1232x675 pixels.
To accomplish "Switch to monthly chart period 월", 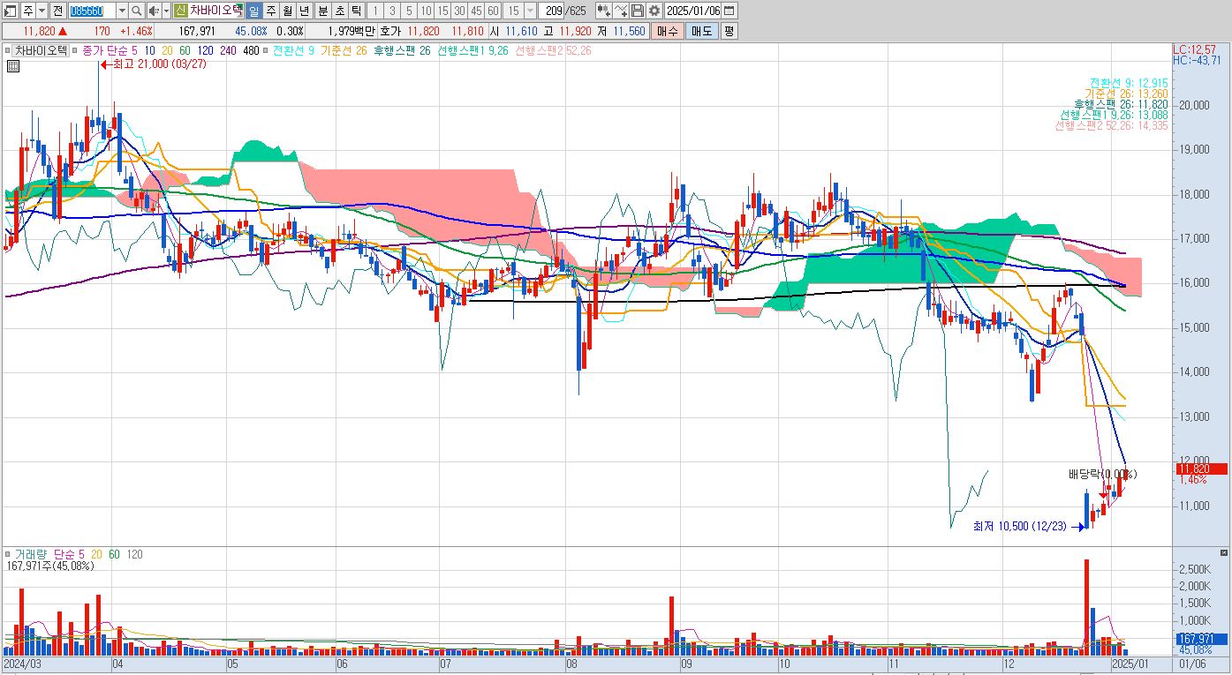I will [287, 11].
